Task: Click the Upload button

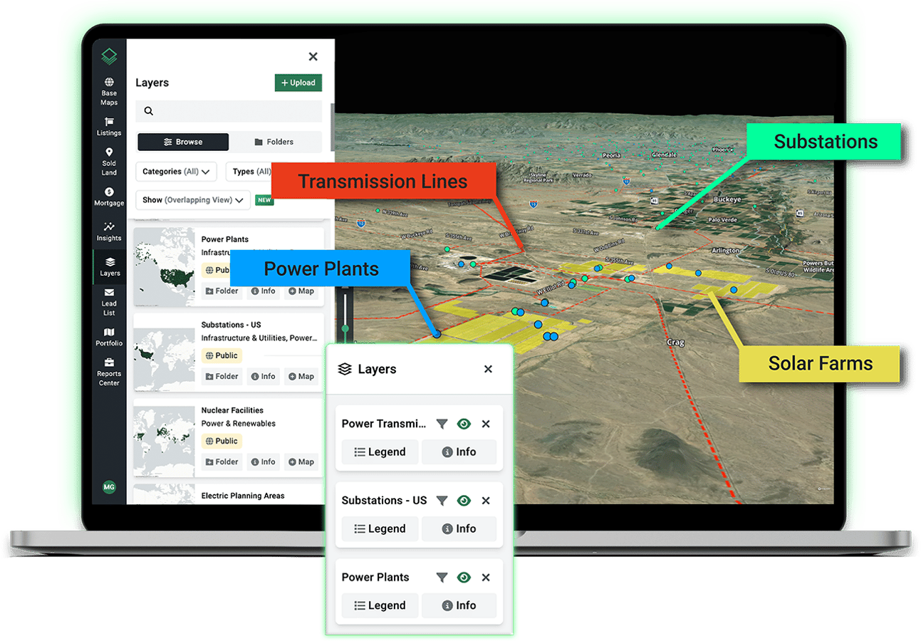Action: tap(298, 83)
